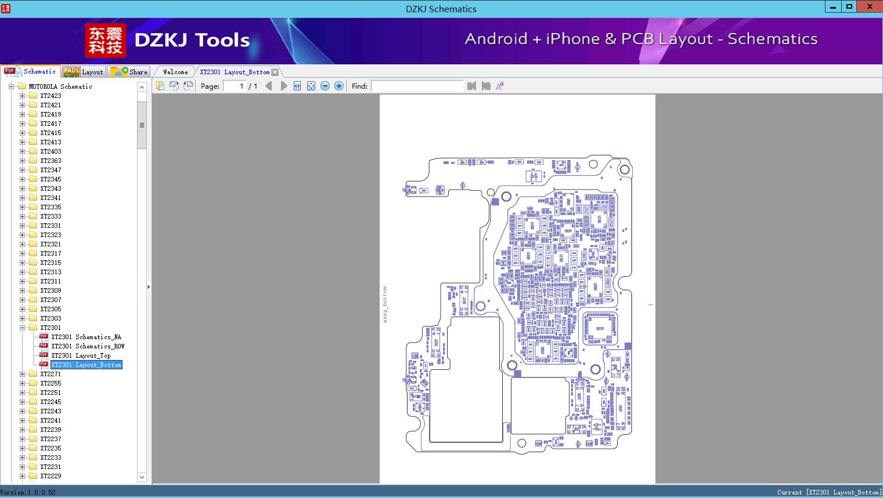Viewport: 883px width, 498px height.
Task: Select the XT2363 folder label
Action: 51,161
